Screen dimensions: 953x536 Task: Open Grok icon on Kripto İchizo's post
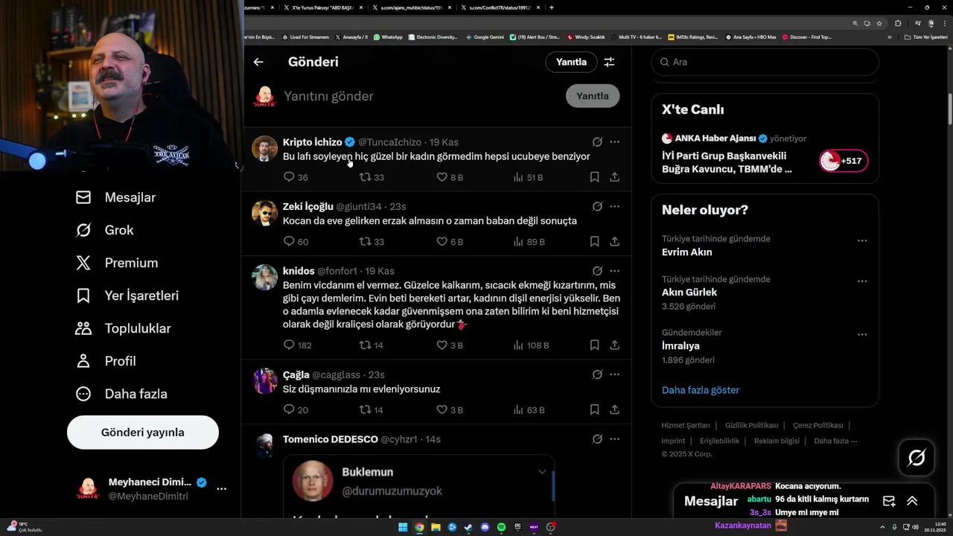(x=597, y=141)
